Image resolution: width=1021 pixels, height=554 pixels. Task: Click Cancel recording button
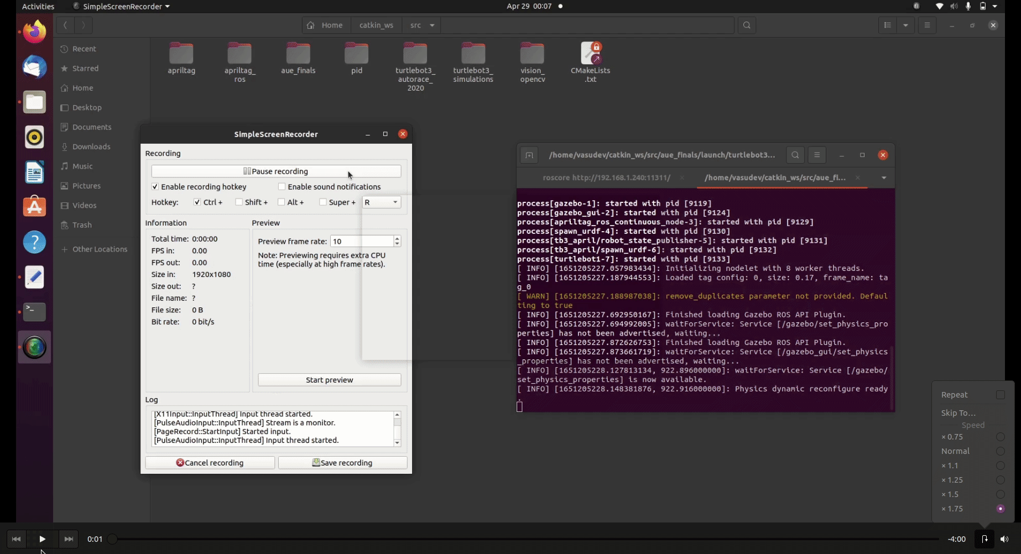(x=210, y=463)
